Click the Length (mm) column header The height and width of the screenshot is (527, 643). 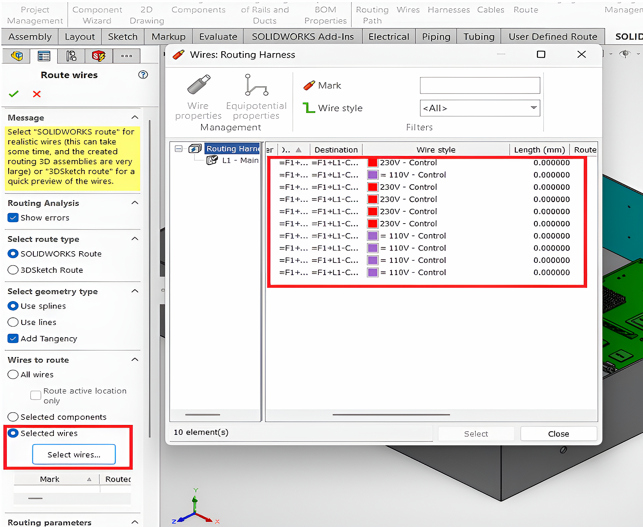point(539,150)
